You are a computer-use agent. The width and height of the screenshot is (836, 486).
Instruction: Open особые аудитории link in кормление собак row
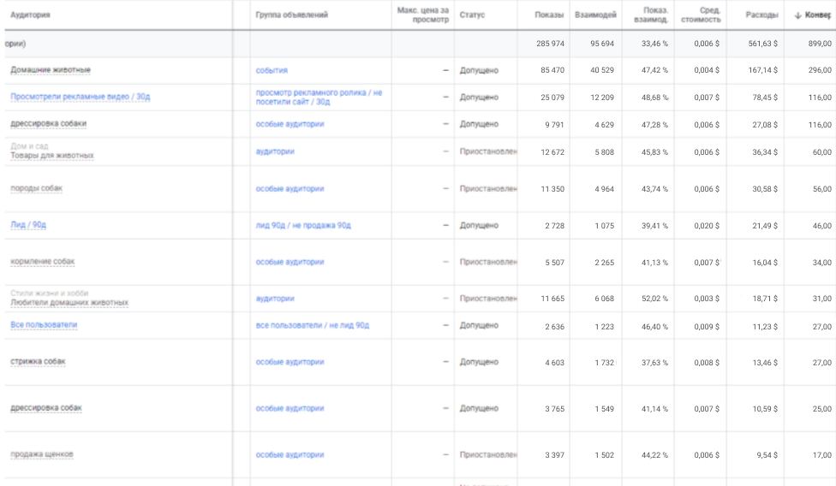point(290,262)
